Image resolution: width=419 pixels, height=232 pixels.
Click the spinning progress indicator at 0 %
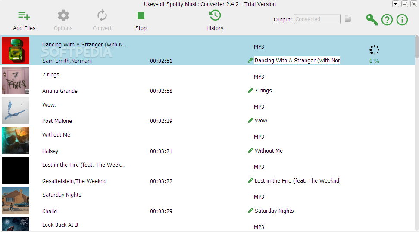[374, 49]
